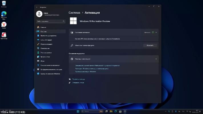Collapse the Состояние активации section

tap(156, 32)
